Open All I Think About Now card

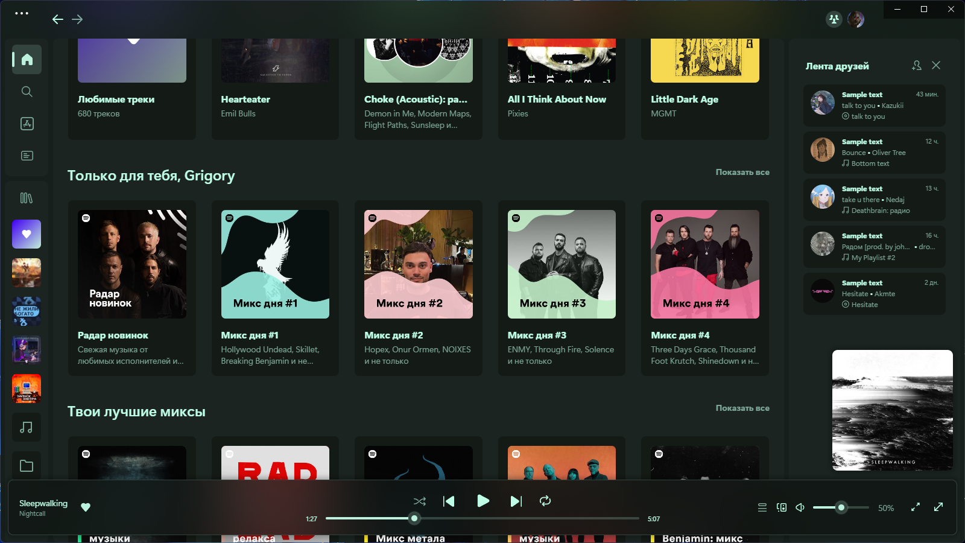coord(562,89)
